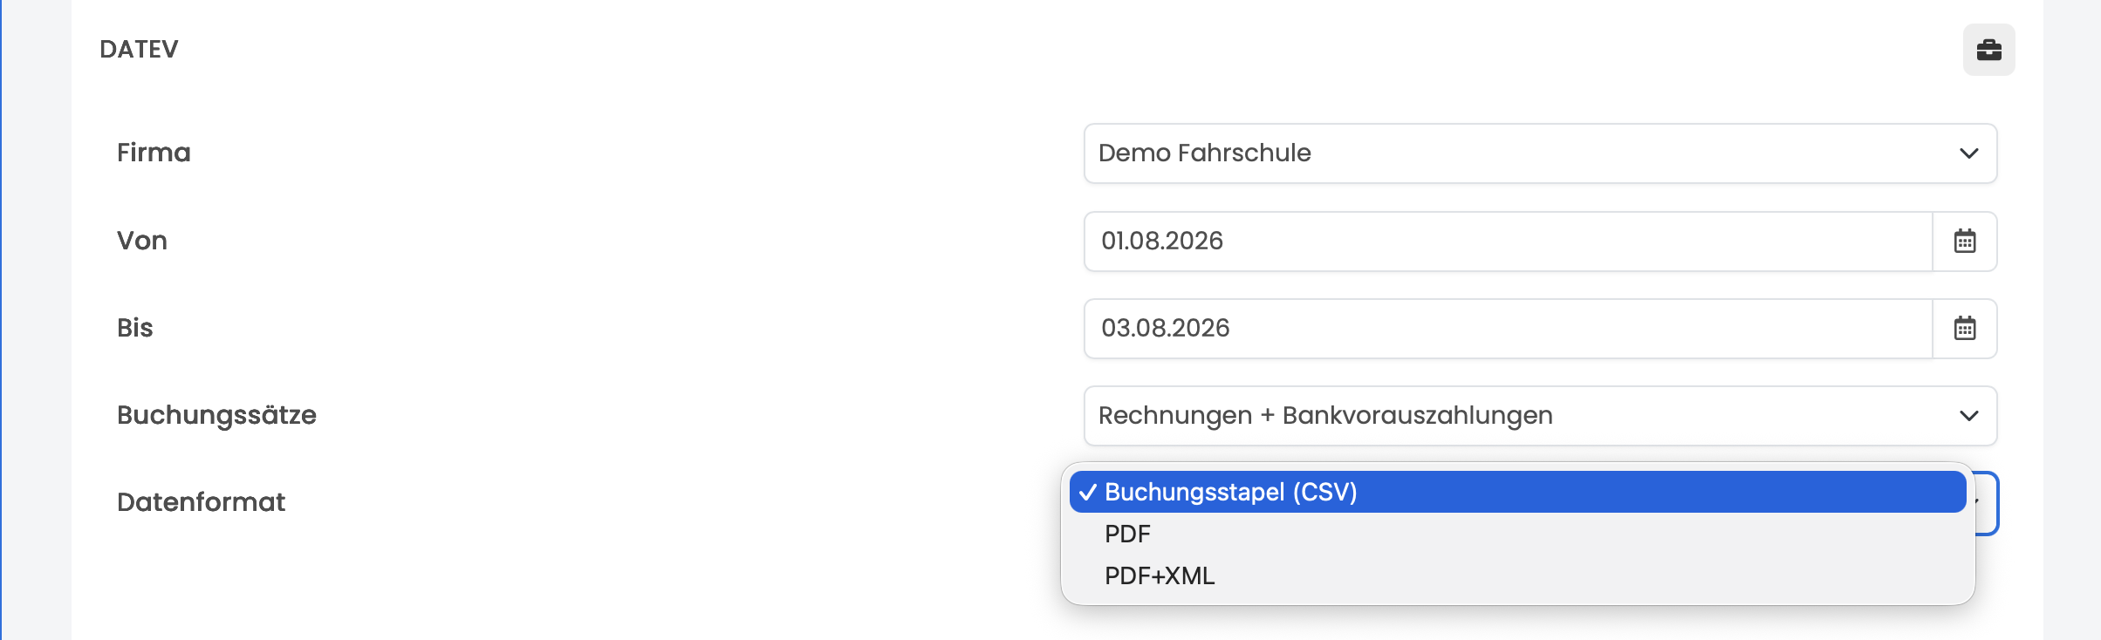Click the Datenformat field label
Viewport: 2101px width, 640px height.
201,502
